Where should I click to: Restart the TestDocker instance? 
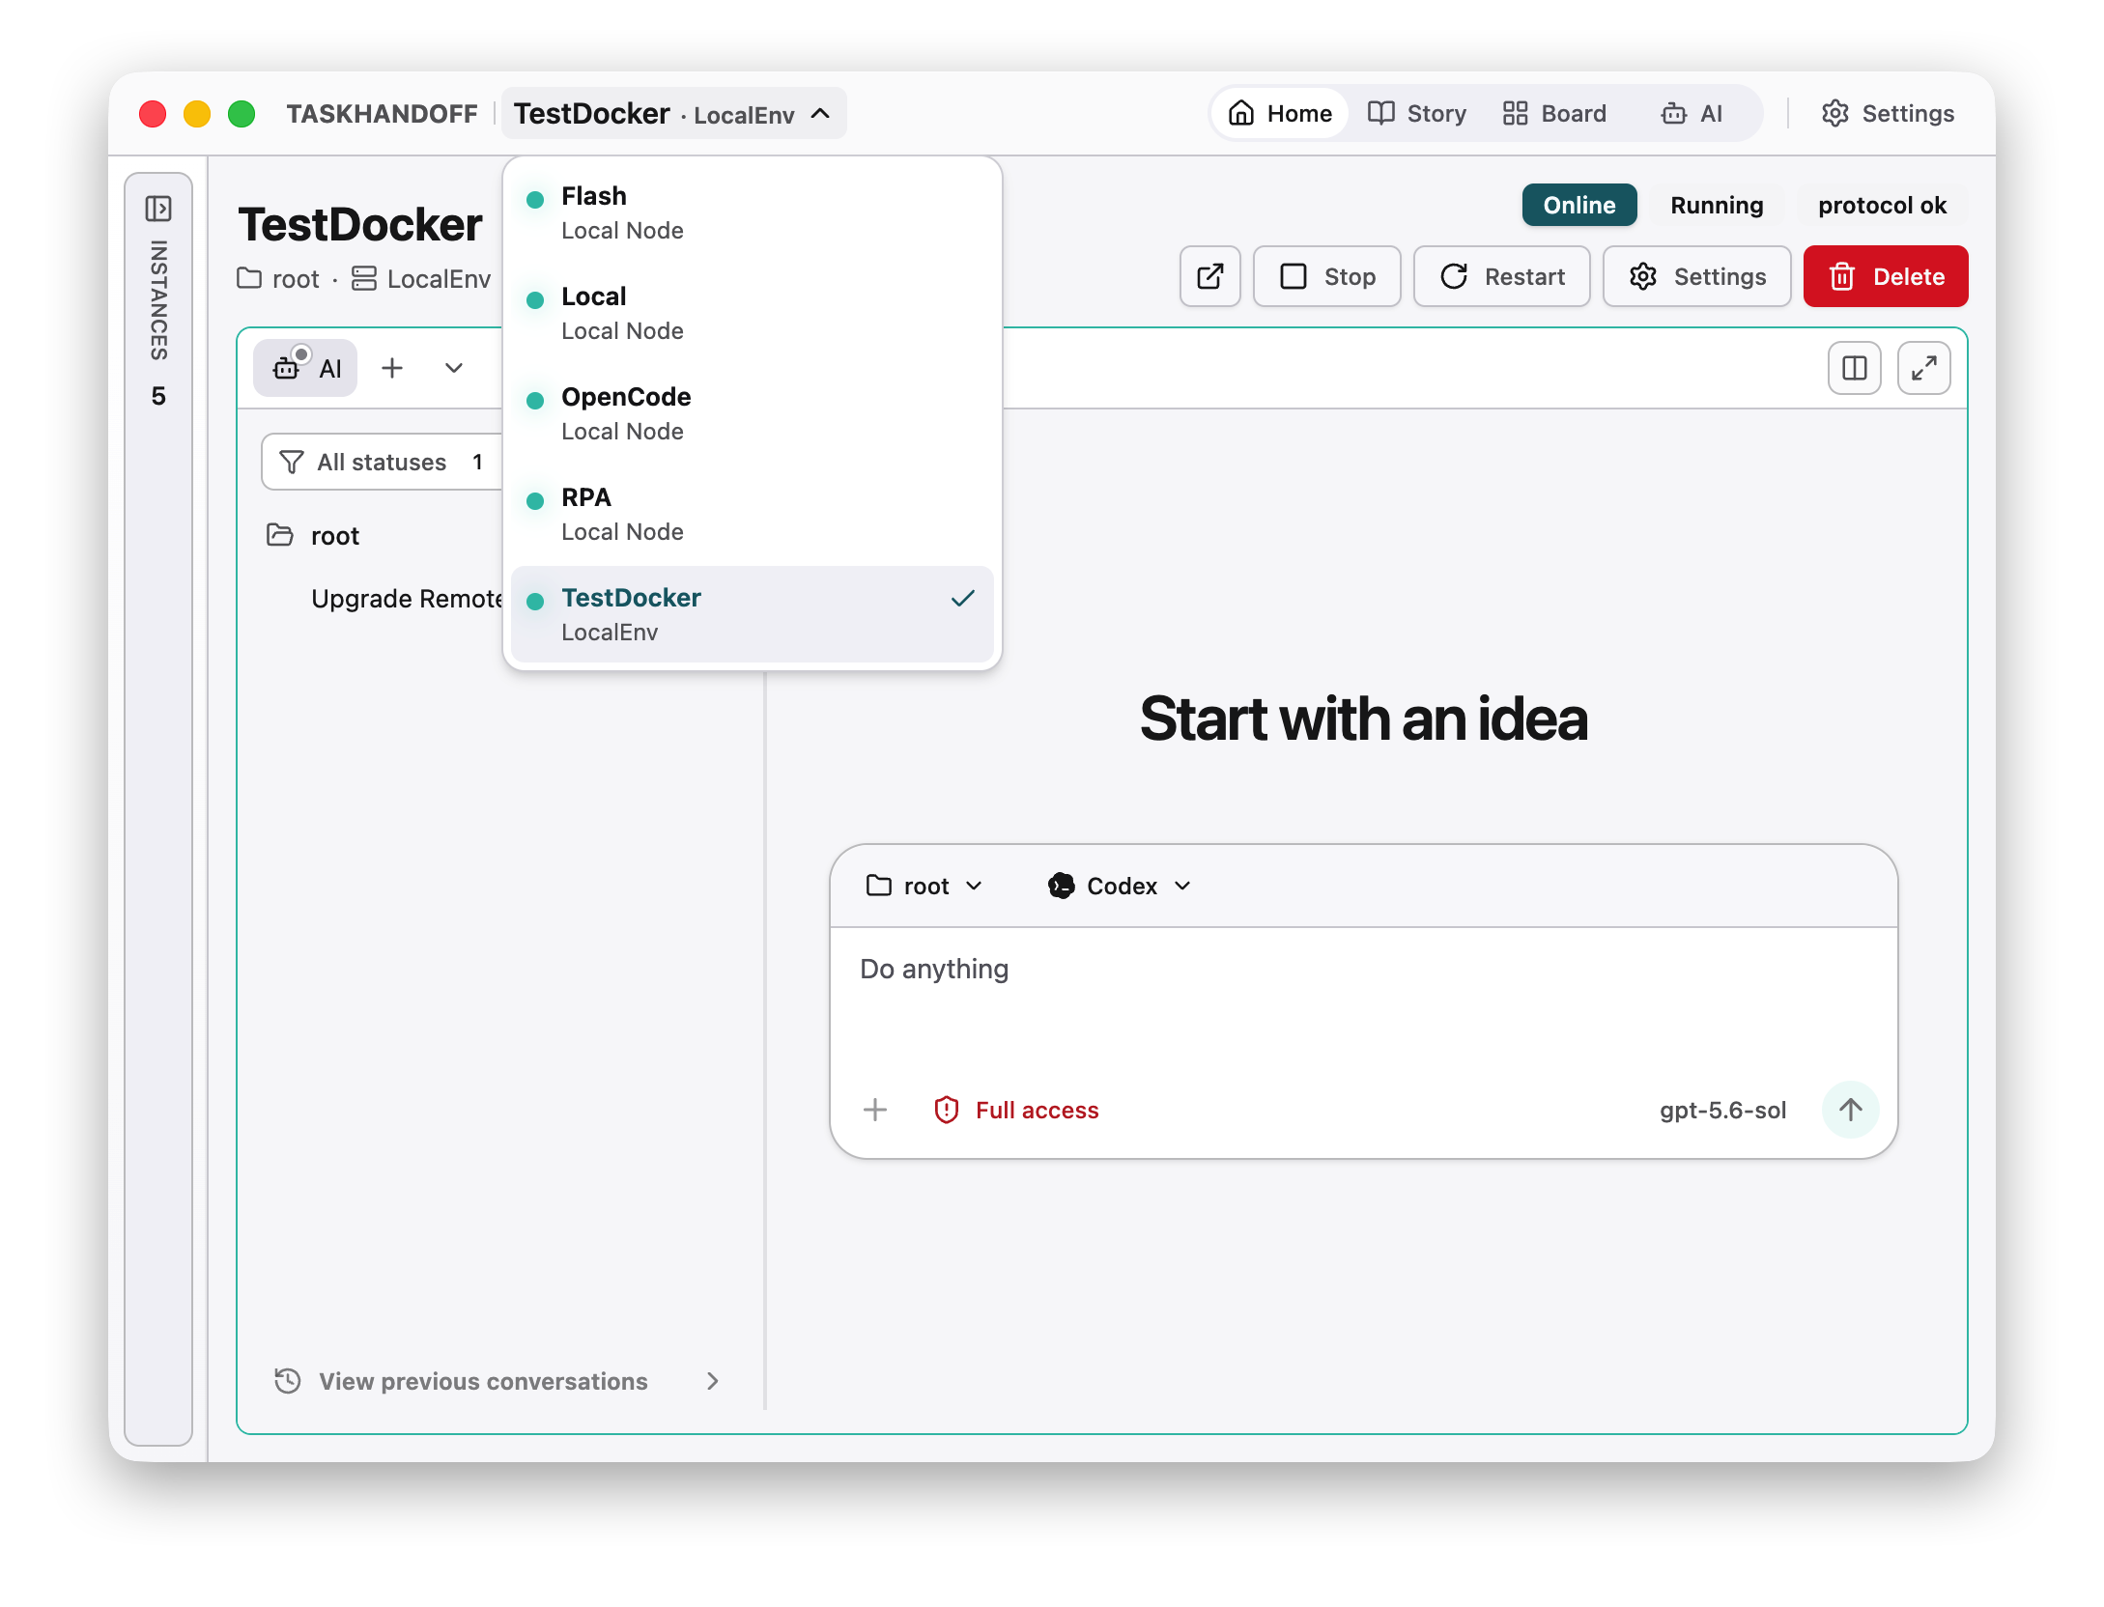[1502, 276]
